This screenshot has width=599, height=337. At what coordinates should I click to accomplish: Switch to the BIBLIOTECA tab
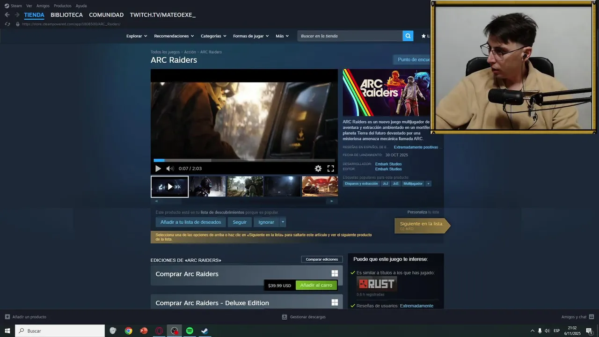pyautogui.click(x=66, y=15)
